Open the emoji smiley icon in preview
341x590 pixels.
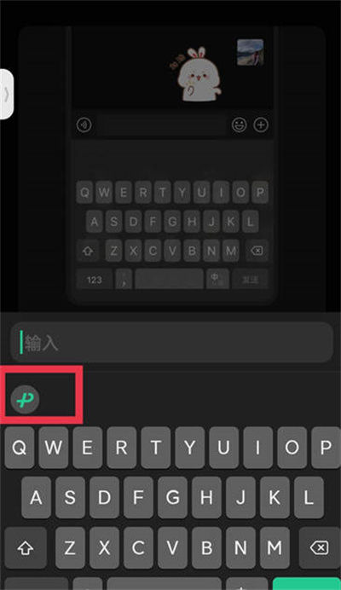[x=239, y=124]
